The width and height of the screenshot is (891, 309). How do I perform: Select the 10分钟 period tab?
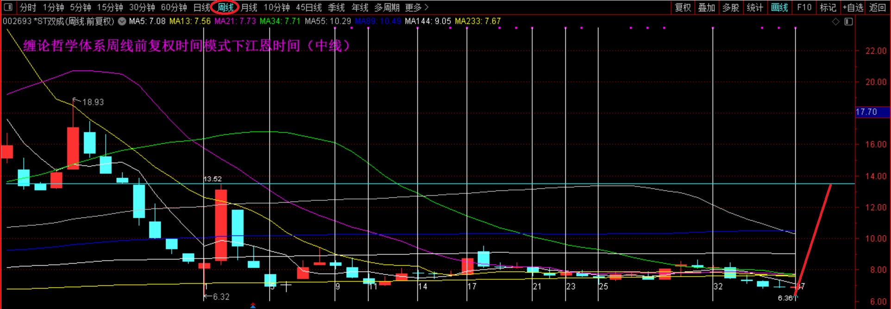(x=277, y=7)
